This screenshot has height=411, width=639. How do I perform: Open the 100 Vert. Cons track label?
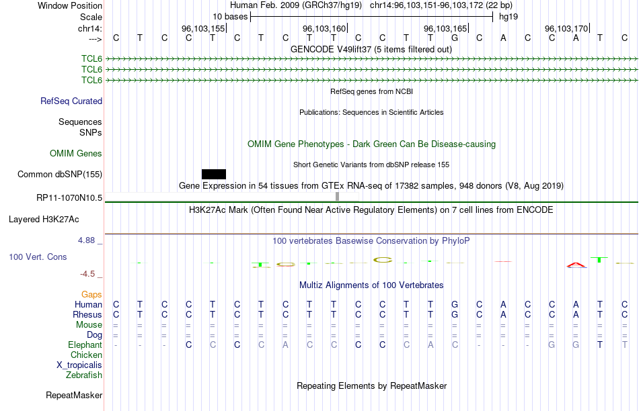[38, 257]
